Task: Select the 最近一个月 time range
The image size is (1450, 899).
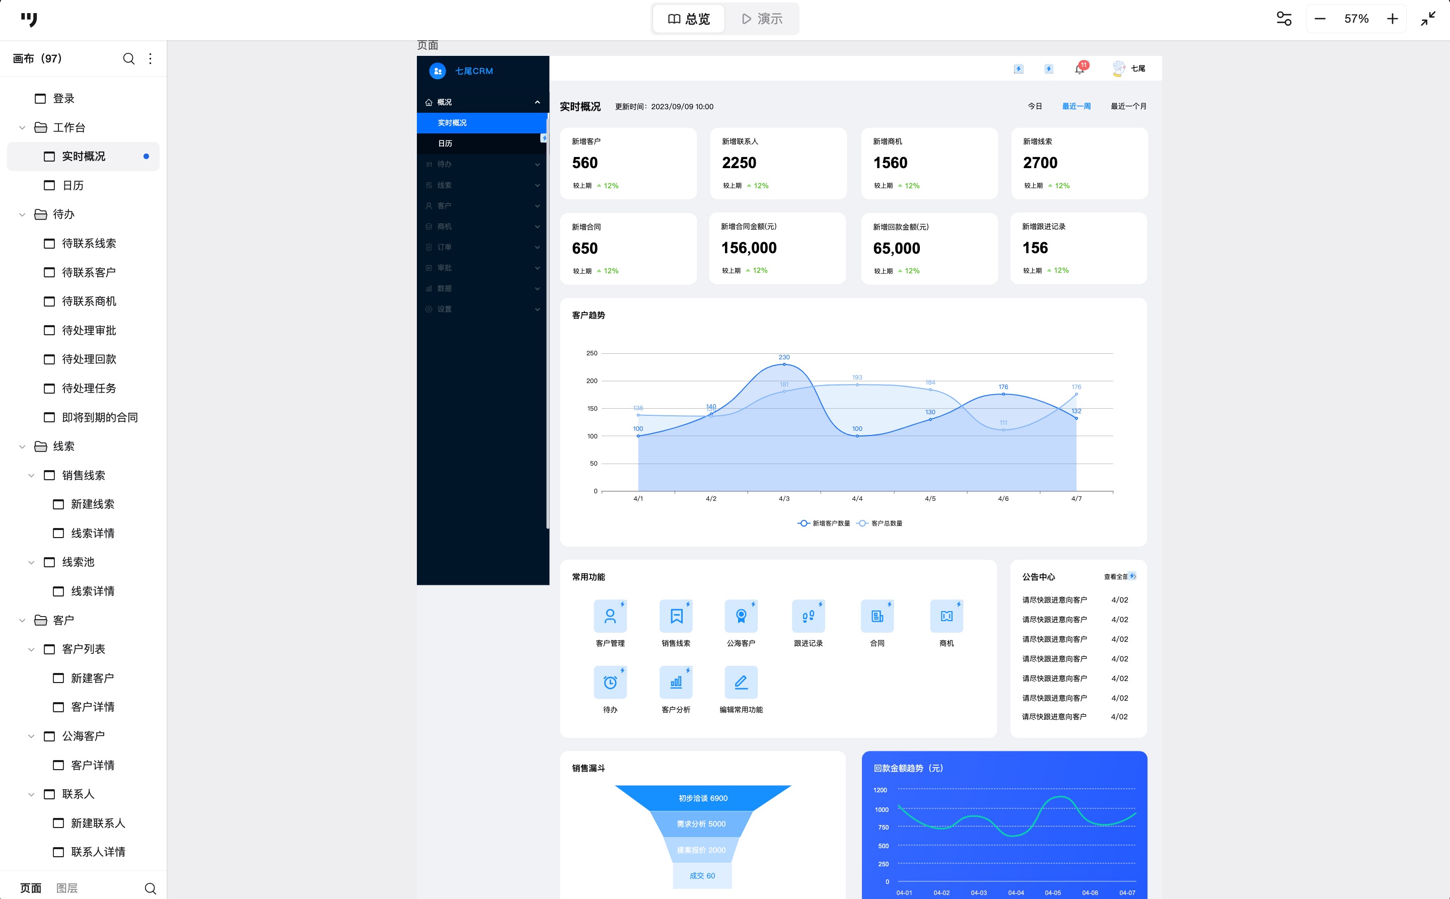Action: 1128,106
